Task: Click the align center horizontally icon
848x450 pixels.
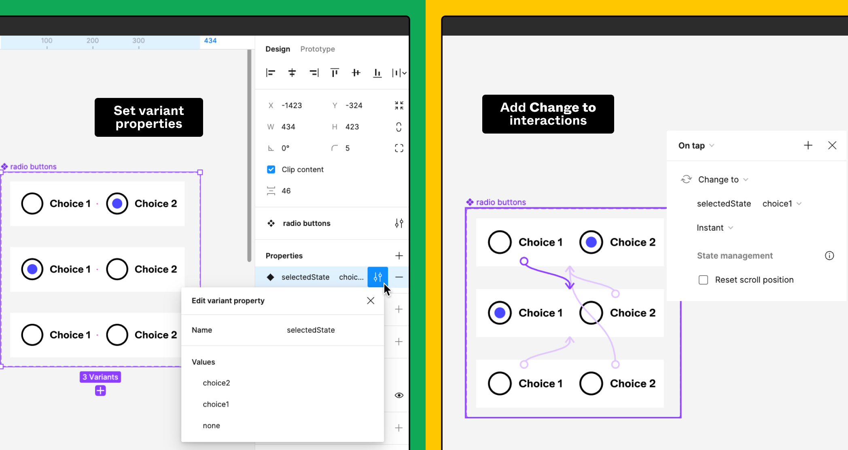Action: (292, 73)
